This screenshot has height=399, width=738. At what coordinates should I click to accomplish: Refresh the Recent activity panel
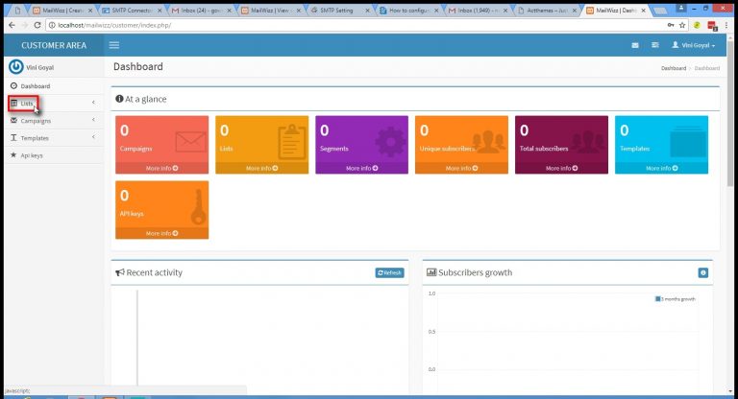point(389,272)
